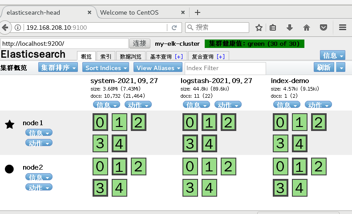This screenshot has height=214, width=352.
Task: Open the browser hamburger menu
Action: (343, 28)
